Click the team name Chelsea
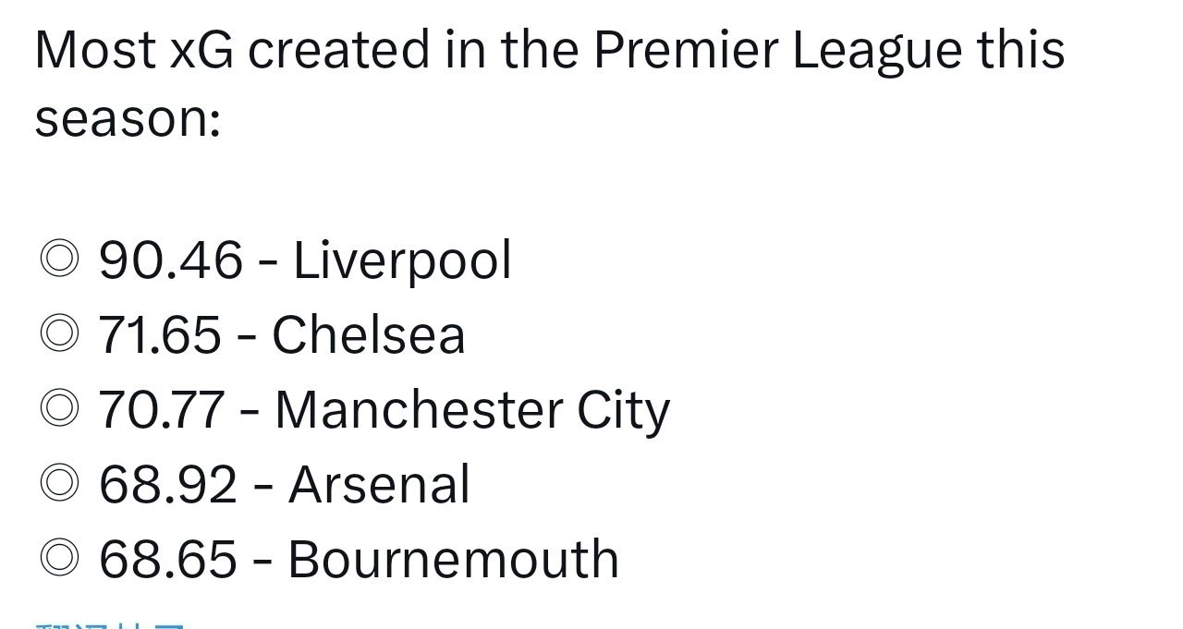Viewport: 1183px width, 629px height. click(x=368, y=334)
